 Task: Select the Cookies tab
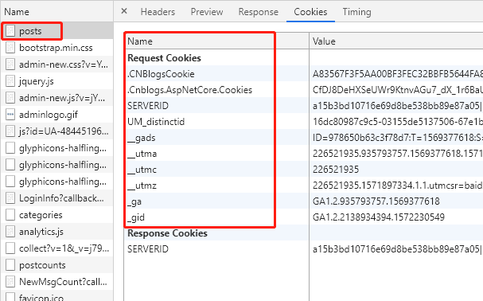[x=310, y=12]
